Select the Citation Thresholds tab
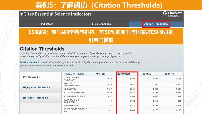Viewport: 202px width, 114px height. 156,24
